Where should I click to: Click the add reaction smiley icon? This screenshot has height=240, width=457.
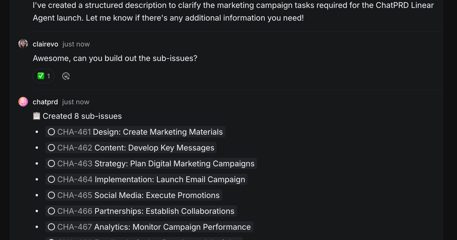click(66, 76)
